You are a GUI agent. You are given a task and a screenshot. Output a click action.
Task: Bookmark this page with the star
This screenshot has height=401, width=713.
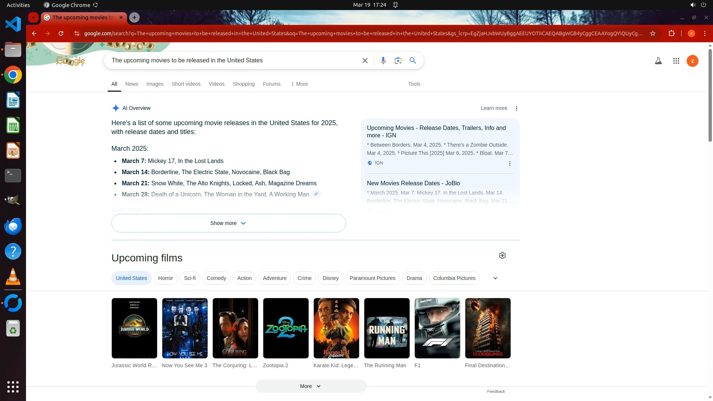652,33
